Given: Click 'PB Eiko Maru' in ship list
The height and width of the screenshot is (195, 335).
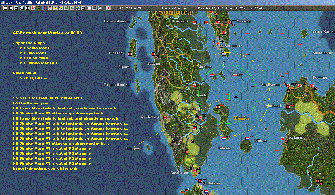Looking at the screenshot, I should [x=33, y=53].
